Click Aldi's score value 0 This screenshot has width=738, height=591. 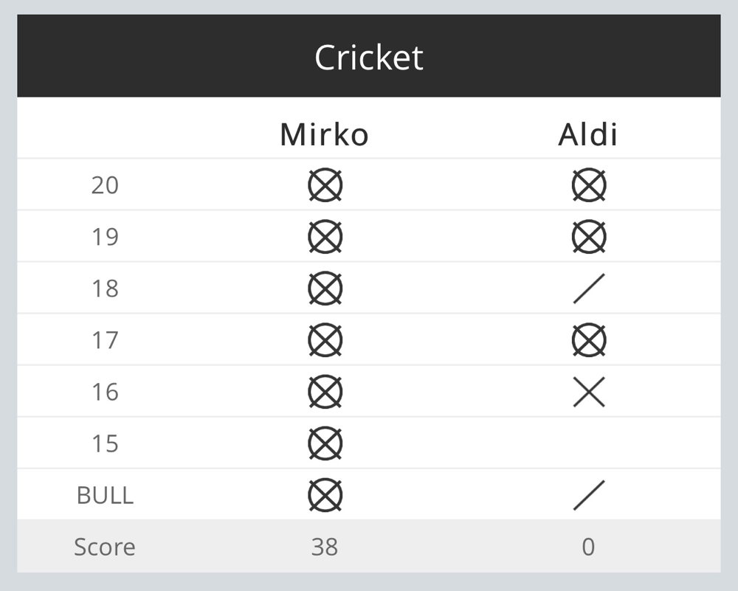click(x=588, y=547)
